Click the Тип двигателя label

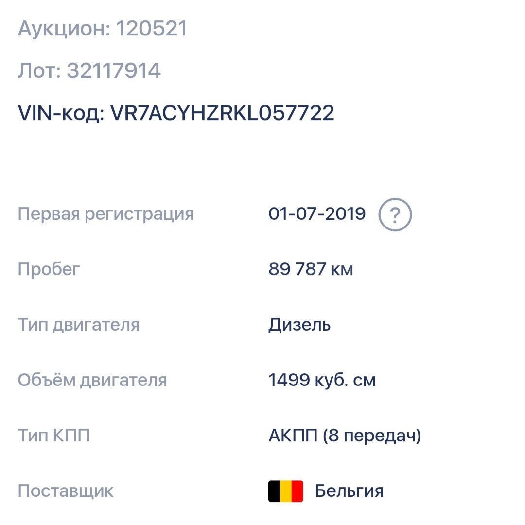point(79,325)
